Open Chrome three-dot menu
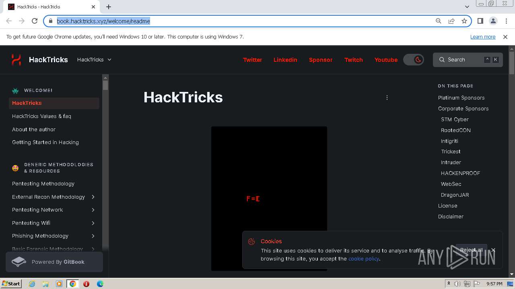 (506, 21)
